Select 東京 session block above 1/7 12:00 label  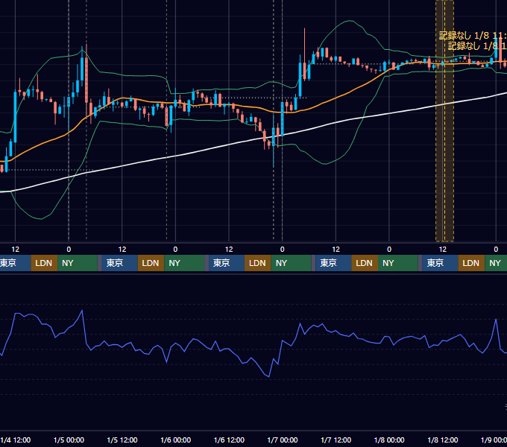point(333,263)
